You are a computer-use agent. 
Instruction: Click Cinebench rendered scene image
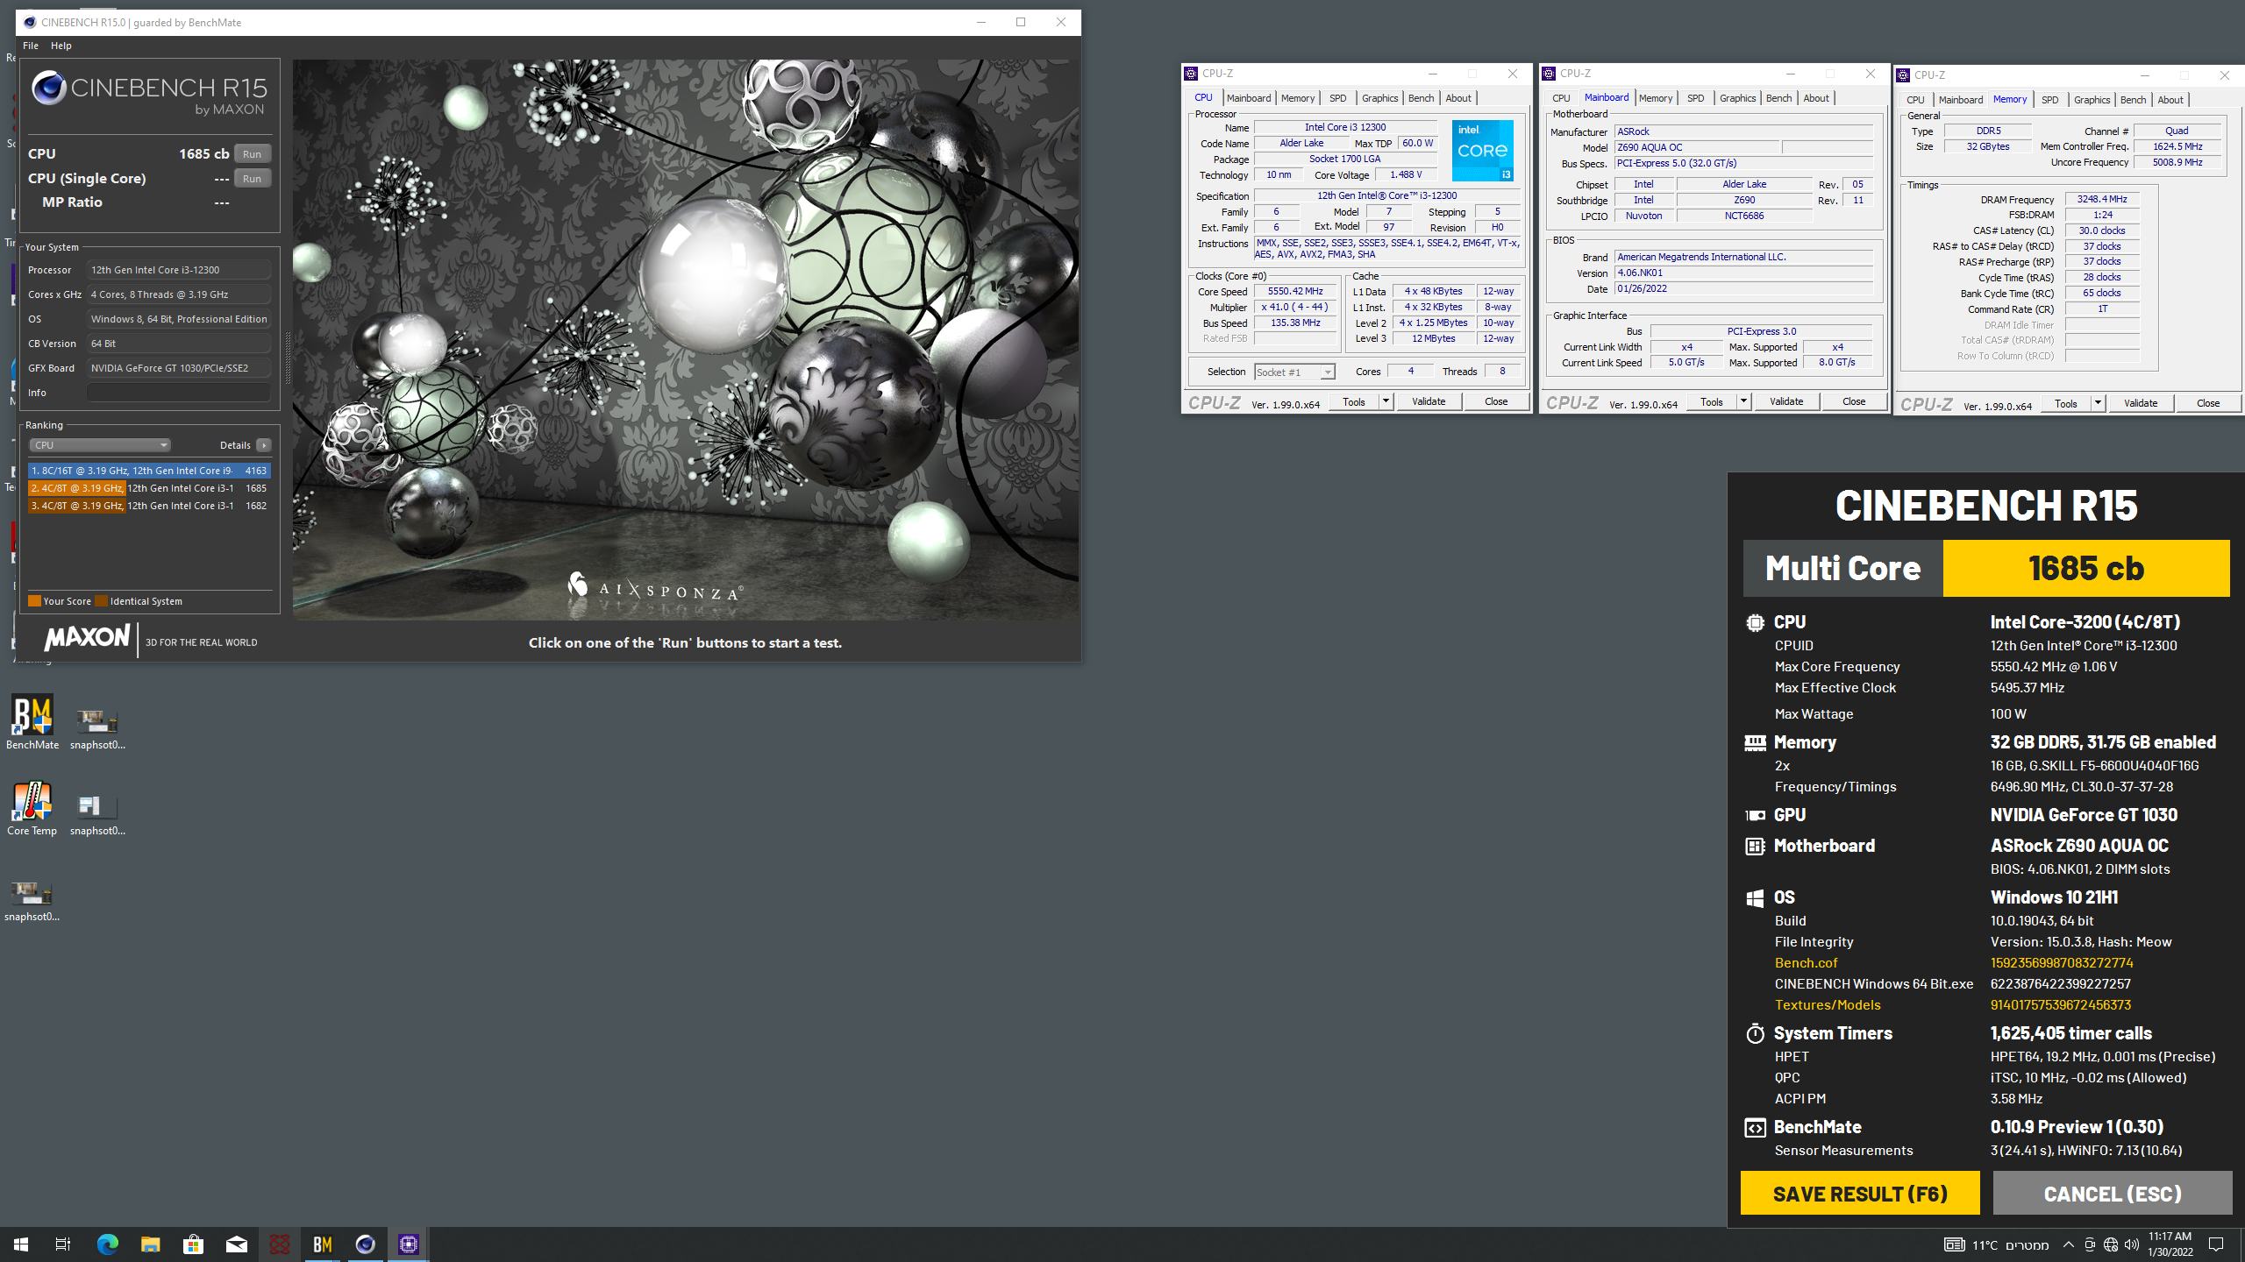(x=686, y=340)
